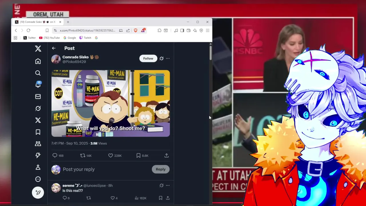Ask Grok about serene's reply

coord(162,186)
